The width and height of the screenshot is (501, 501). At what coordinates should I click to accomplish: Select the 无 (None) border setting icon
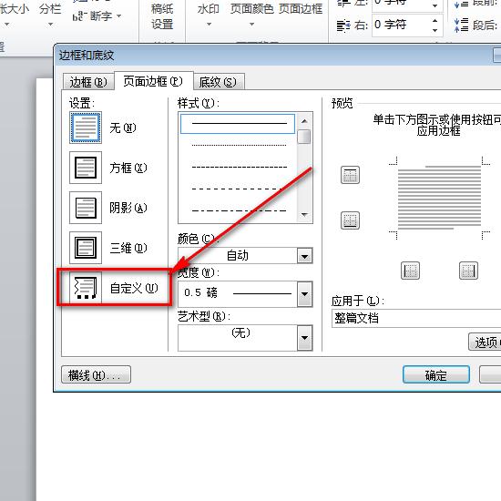click(x=86, y=128)
